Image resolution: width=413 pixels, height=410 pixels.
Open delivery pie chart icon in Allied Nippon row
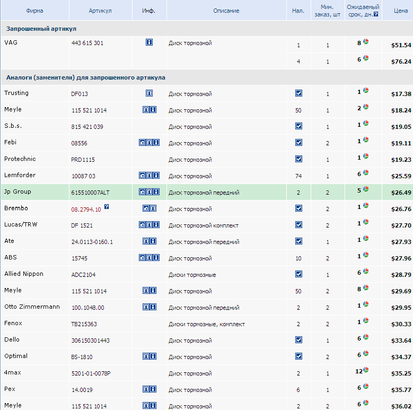pyautogui.click(x=366, y=271)
